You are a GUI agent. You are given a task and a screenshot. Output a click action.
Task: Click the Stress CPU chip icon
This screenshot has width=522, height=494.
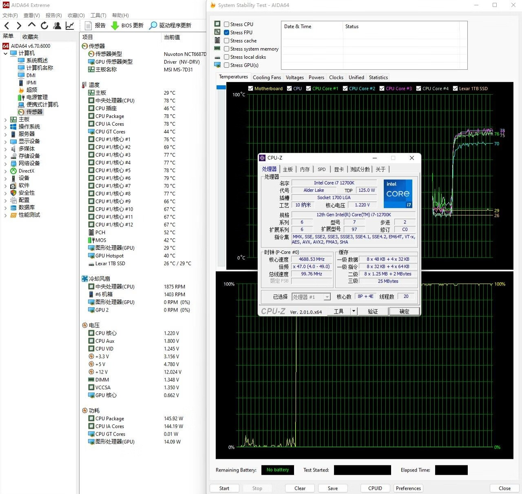tap(217, 24)
